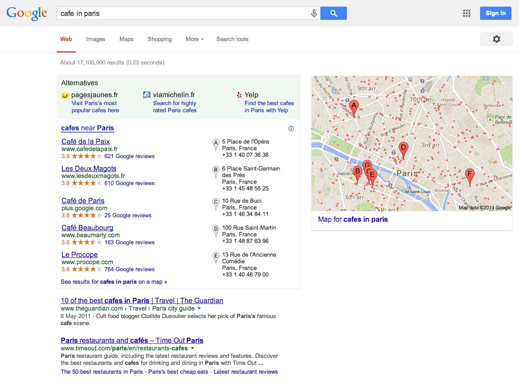Open Search tools options
Viewport: 519px width, 383px height.
pos(232,39)
